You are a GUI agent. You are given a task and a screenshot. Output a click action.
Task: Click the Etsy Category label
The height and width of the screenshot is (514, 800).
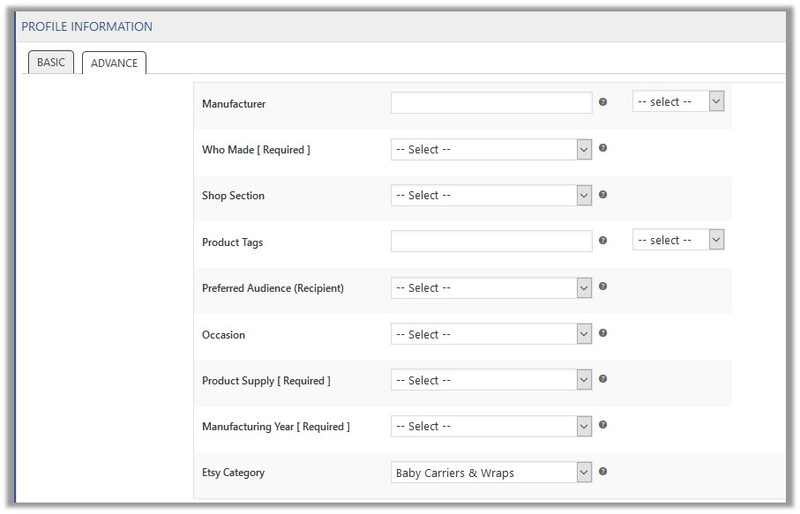(x=233, y=473)
